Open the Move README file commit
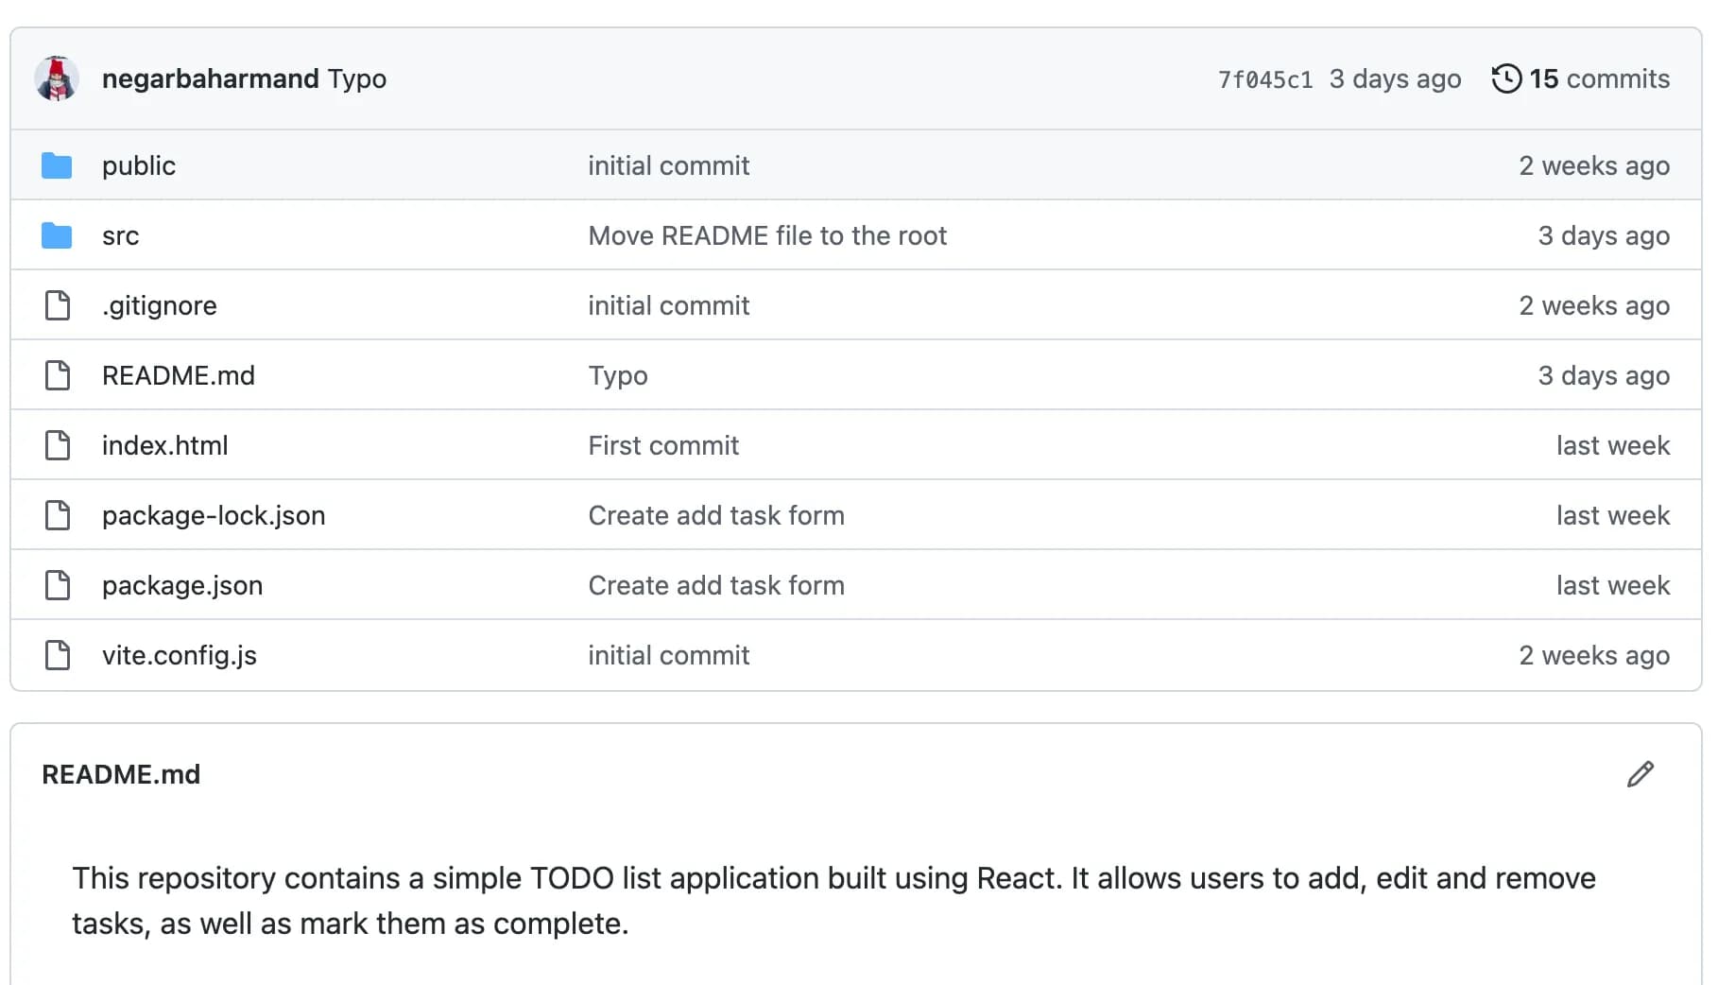 point(767,234)
